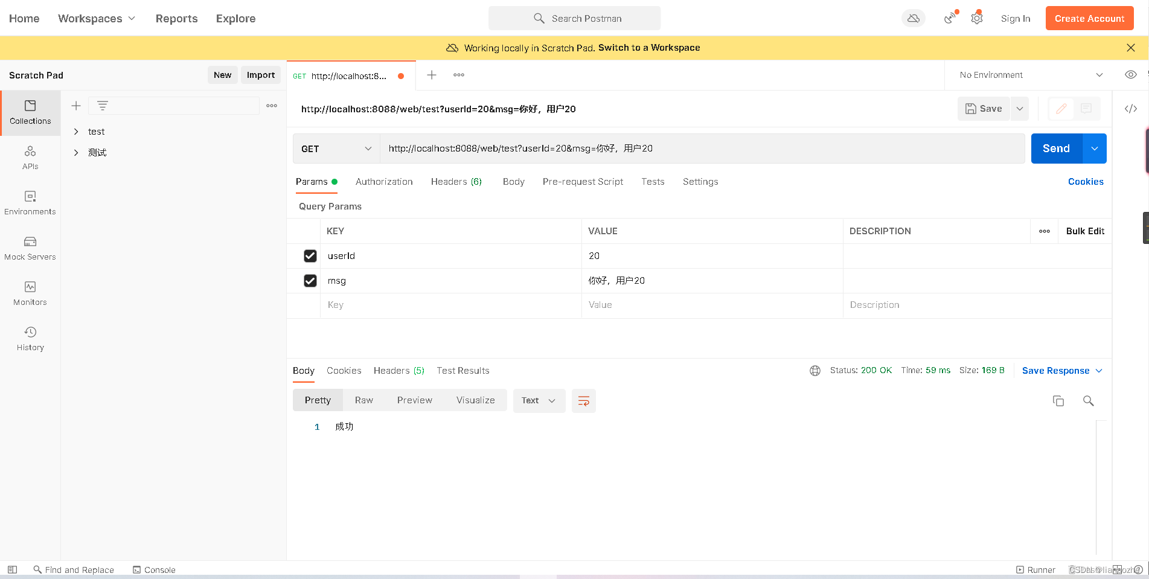Open the Postman Console
The image size is (1149, 579).
click(154, 569)
